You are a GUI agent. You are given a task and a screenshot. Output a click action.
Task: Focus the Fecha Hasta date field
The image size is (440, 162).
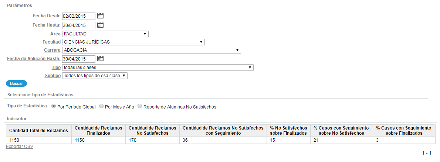point(78,25)
